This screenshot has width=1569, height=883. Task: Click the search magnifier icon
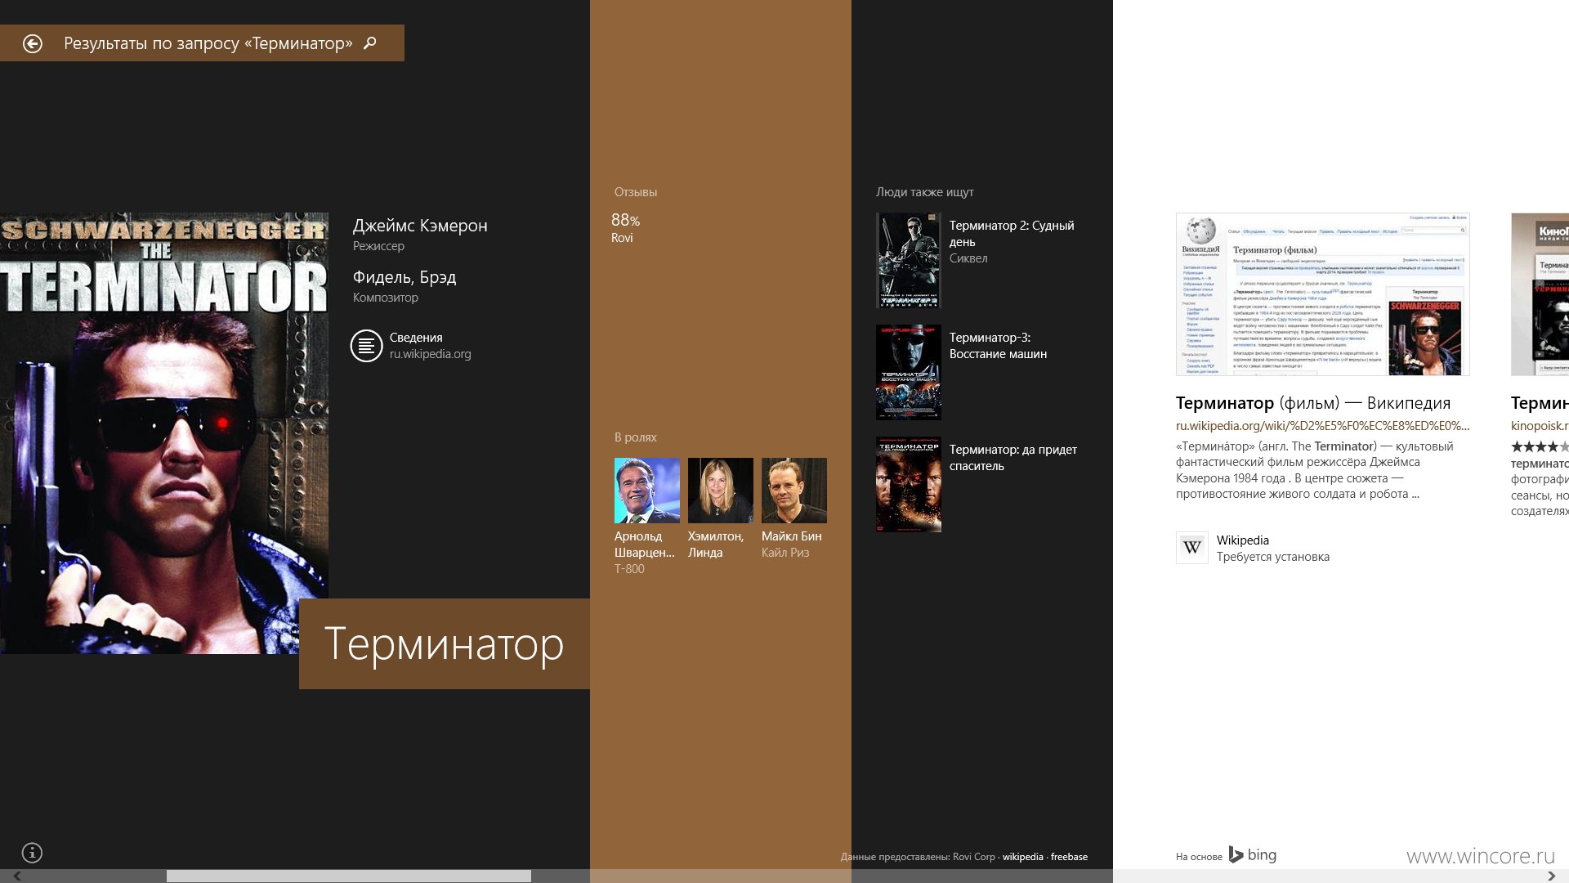tap(370, 43)
